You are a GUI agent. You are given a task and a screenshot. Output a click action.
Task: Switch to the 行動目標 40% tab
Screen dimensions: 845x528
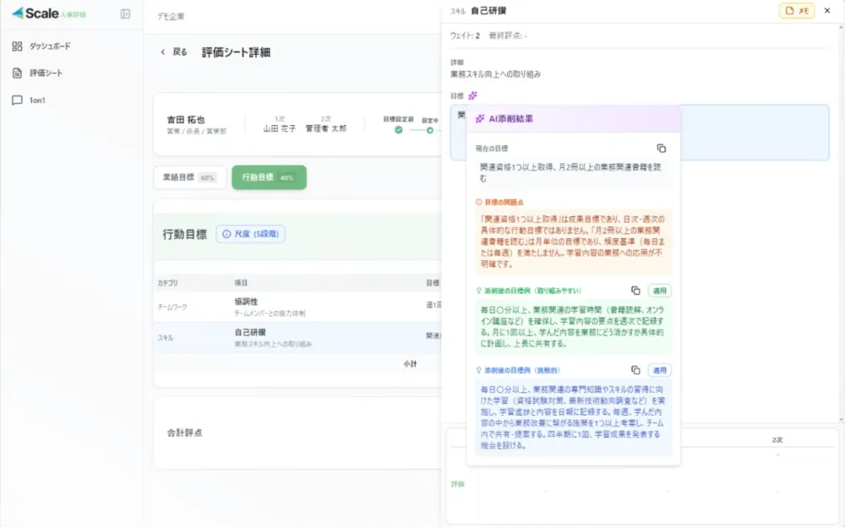[x=269, y=177]
